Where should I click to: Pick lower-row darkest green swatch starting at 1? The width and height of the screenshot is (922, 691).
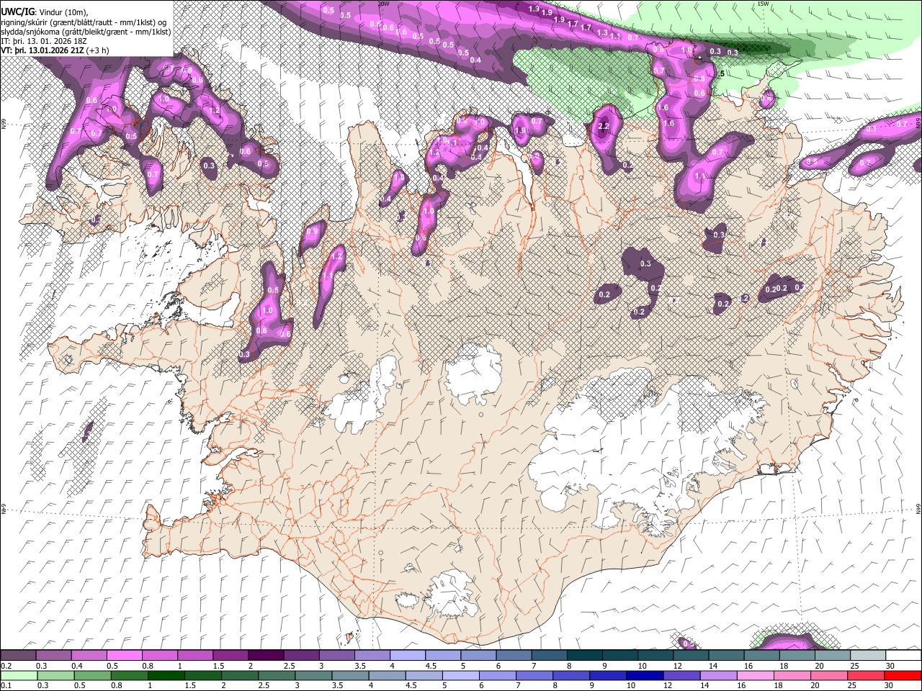coord(166,675)
